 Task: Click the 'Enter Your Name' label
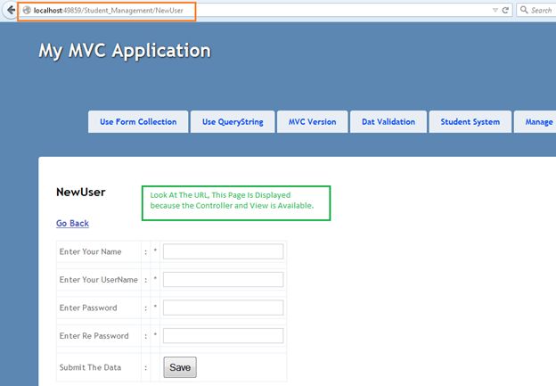[x=90, y=251]
